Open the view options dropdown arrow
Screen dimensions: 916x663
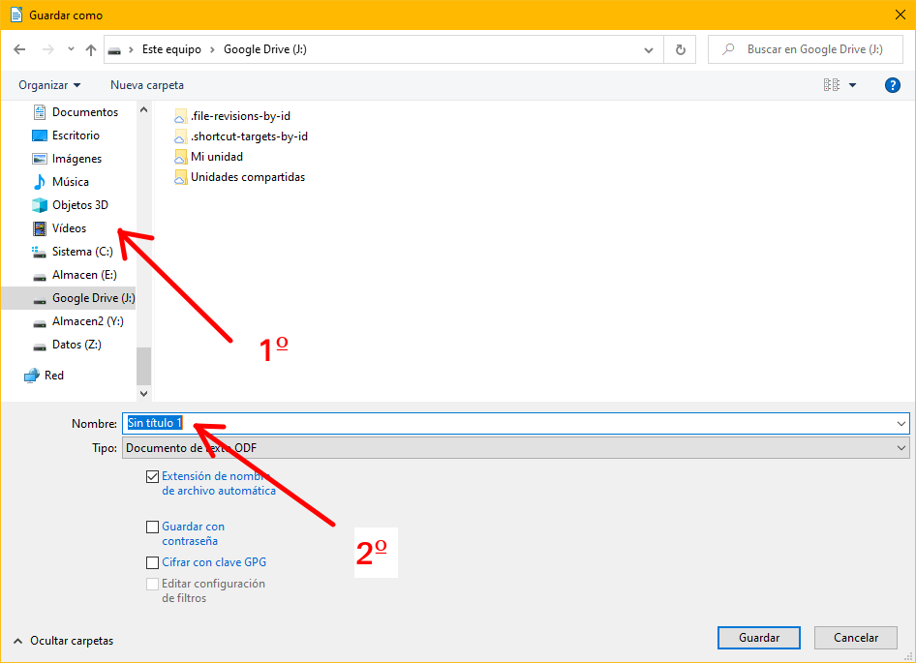[853, 85]
